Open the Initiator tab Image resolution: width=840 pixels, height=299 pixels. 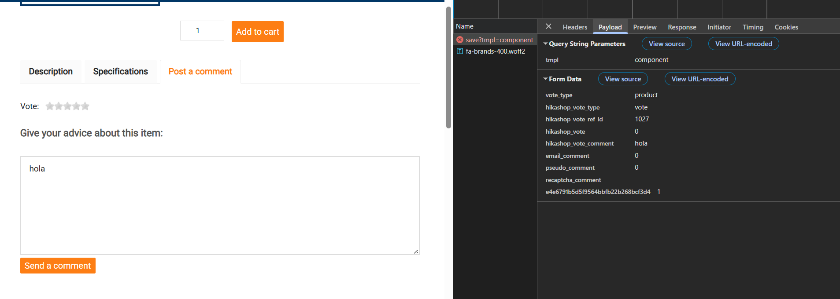(719, 27)
